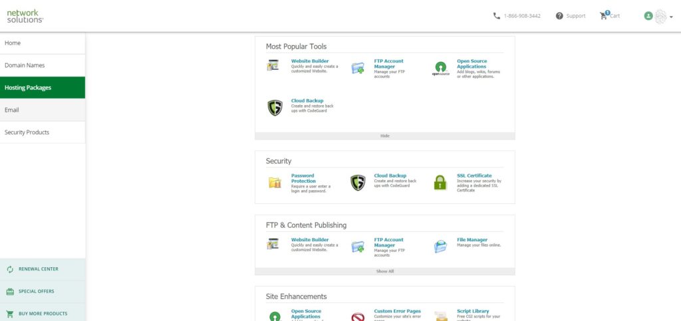Viewport: 681px width, 321px height.
Task: Open Script Library link
Action: pyautogui.click(x=473, y=312)
